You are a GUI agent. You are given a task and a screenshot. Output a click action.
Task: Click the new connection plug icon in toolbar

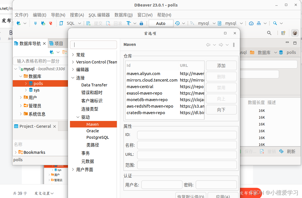pos(19,23)
